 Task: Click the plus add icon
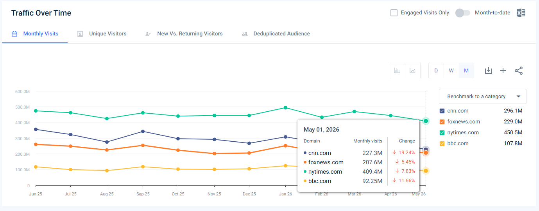(503, 70)
